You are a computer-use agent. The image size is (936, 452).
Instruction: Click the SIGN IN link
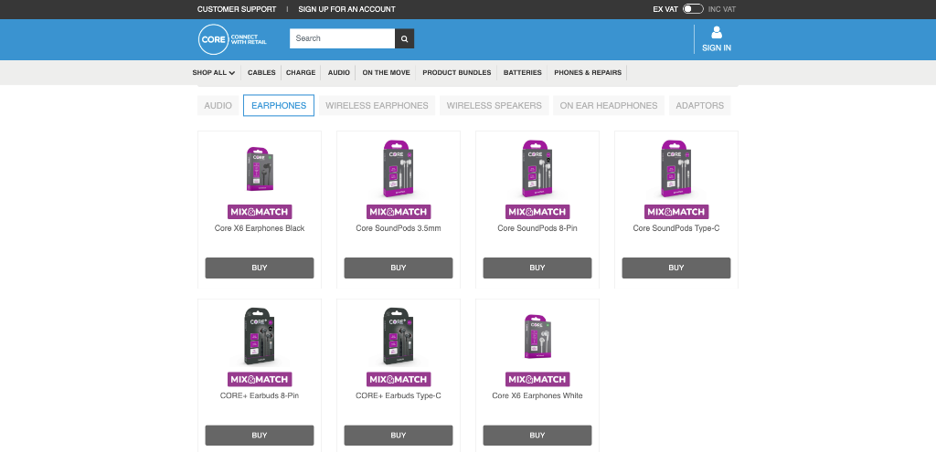(717, 47)
